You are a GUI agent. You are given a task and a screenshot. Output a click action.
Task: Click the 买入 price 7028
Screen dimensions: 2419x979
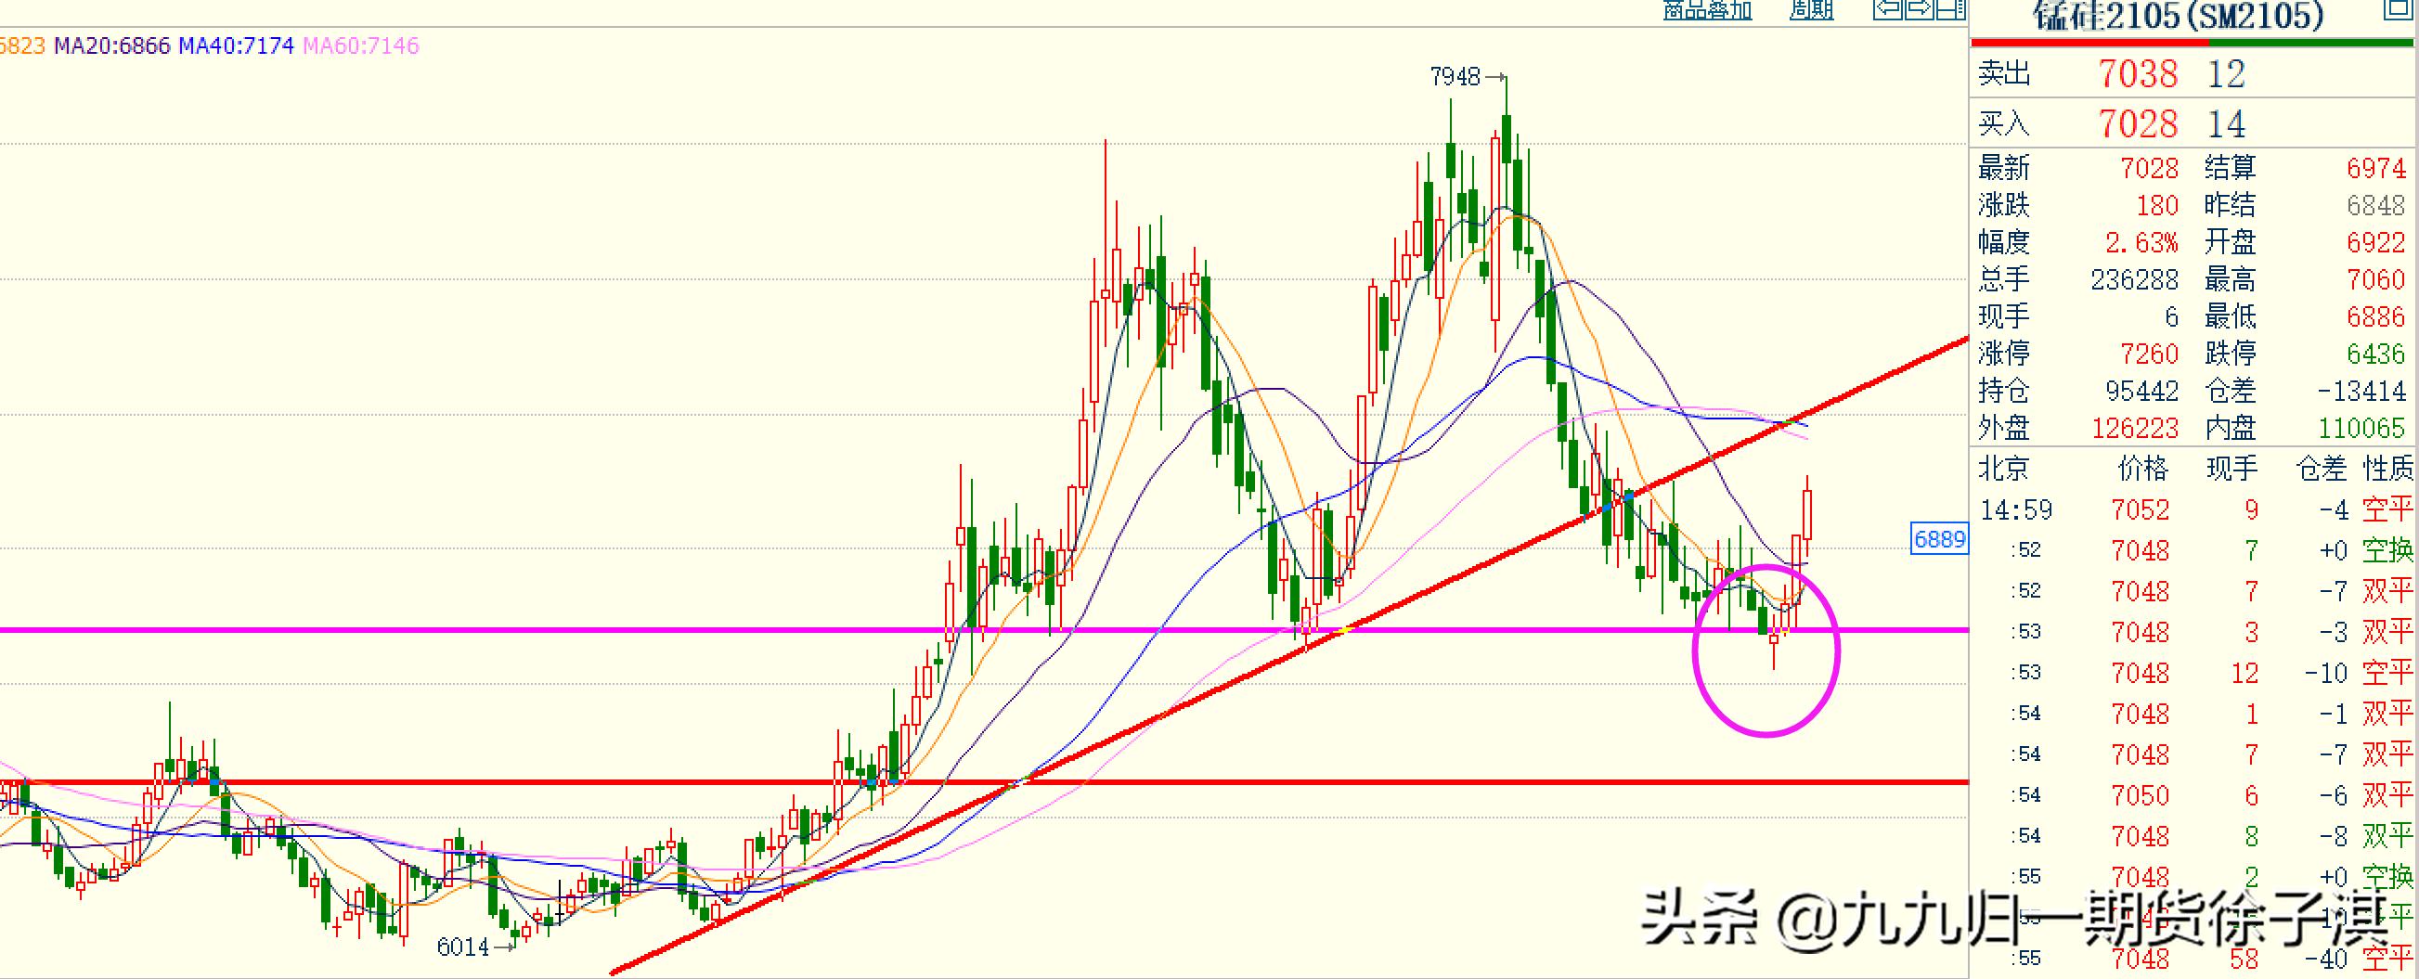pos(2139,124)
